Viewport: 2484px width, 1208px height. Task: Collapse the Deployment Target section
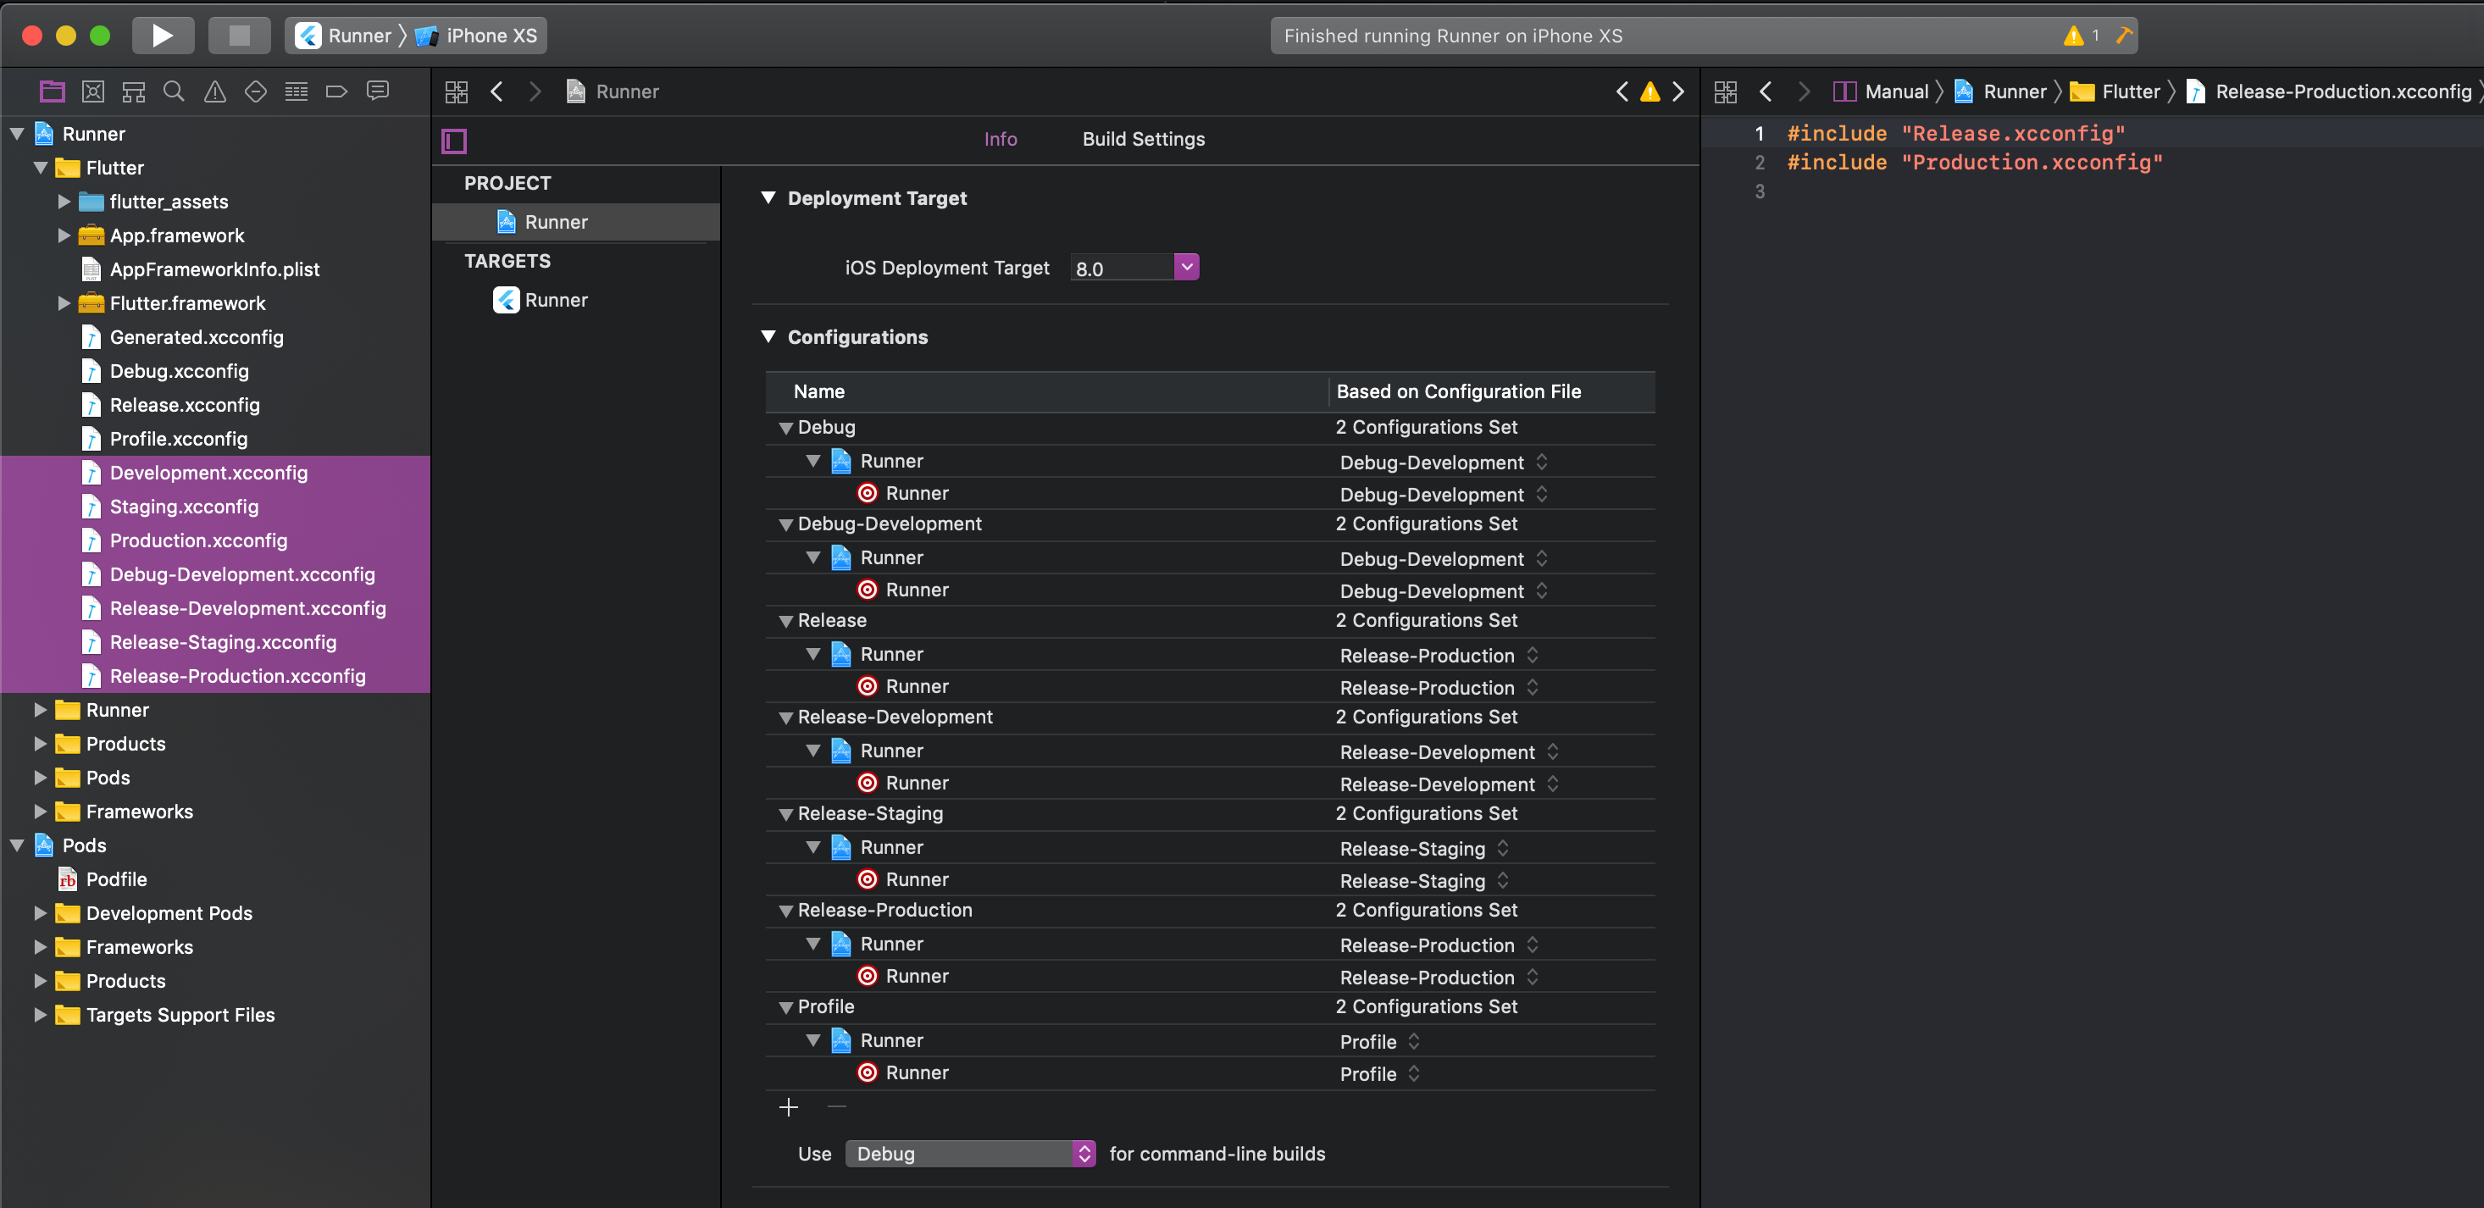(768, 197)
